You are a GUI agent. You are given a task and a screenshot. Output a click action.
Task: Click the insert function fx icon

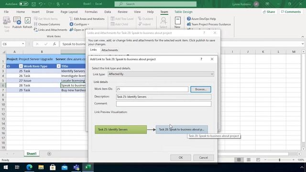click(x=54, y=44)
